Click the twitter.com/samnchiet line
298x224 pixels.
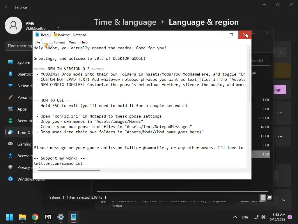pos(58,163)
